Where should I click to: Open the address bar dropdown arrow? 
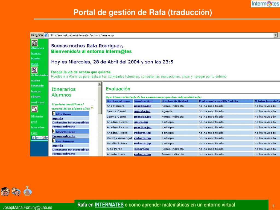point(276,35)
